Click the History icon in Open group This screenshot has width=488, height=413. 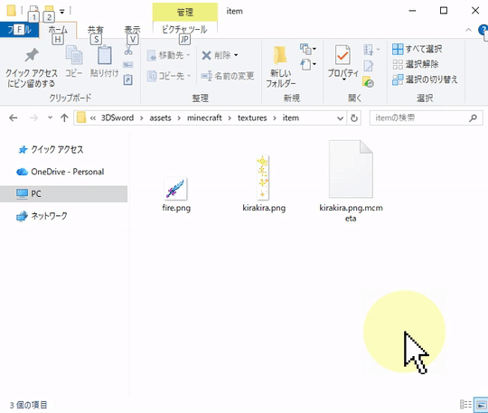[368, 82]
